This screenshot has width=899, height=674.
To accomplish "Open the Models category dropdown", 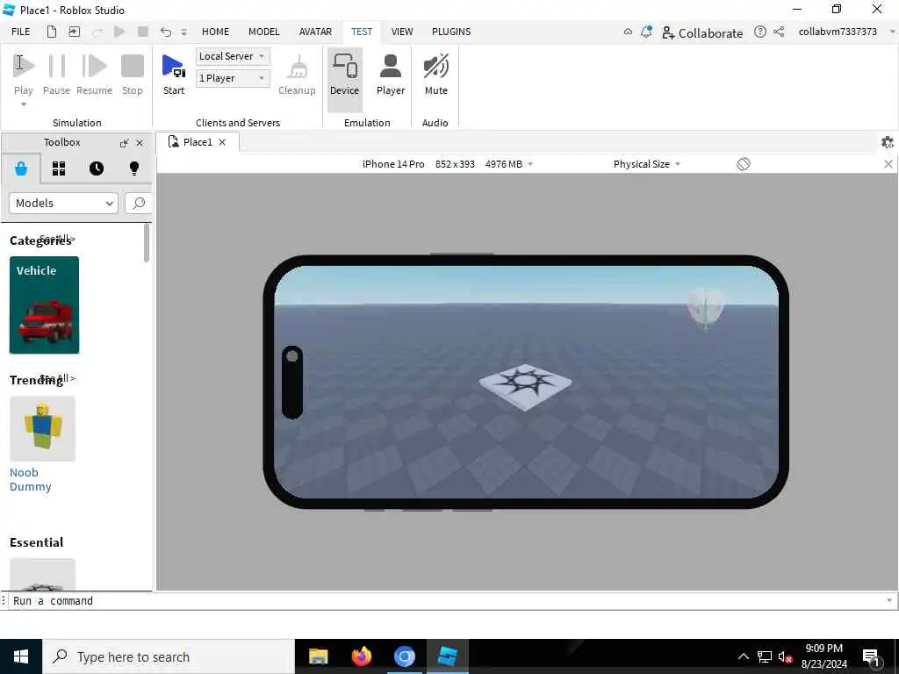I will pos(63,203).
